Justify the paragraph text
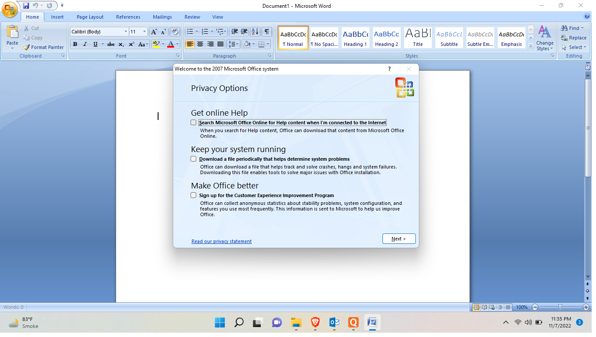This screenshot has width=596, height=337. [220, 44]
